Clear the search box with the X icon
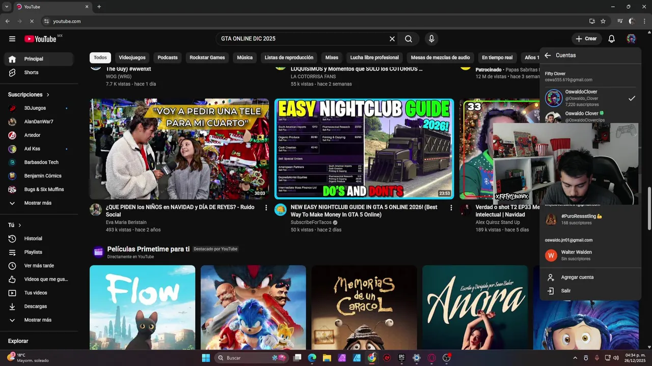This screenshot has height=366, width=652. (x=392, y=39)
